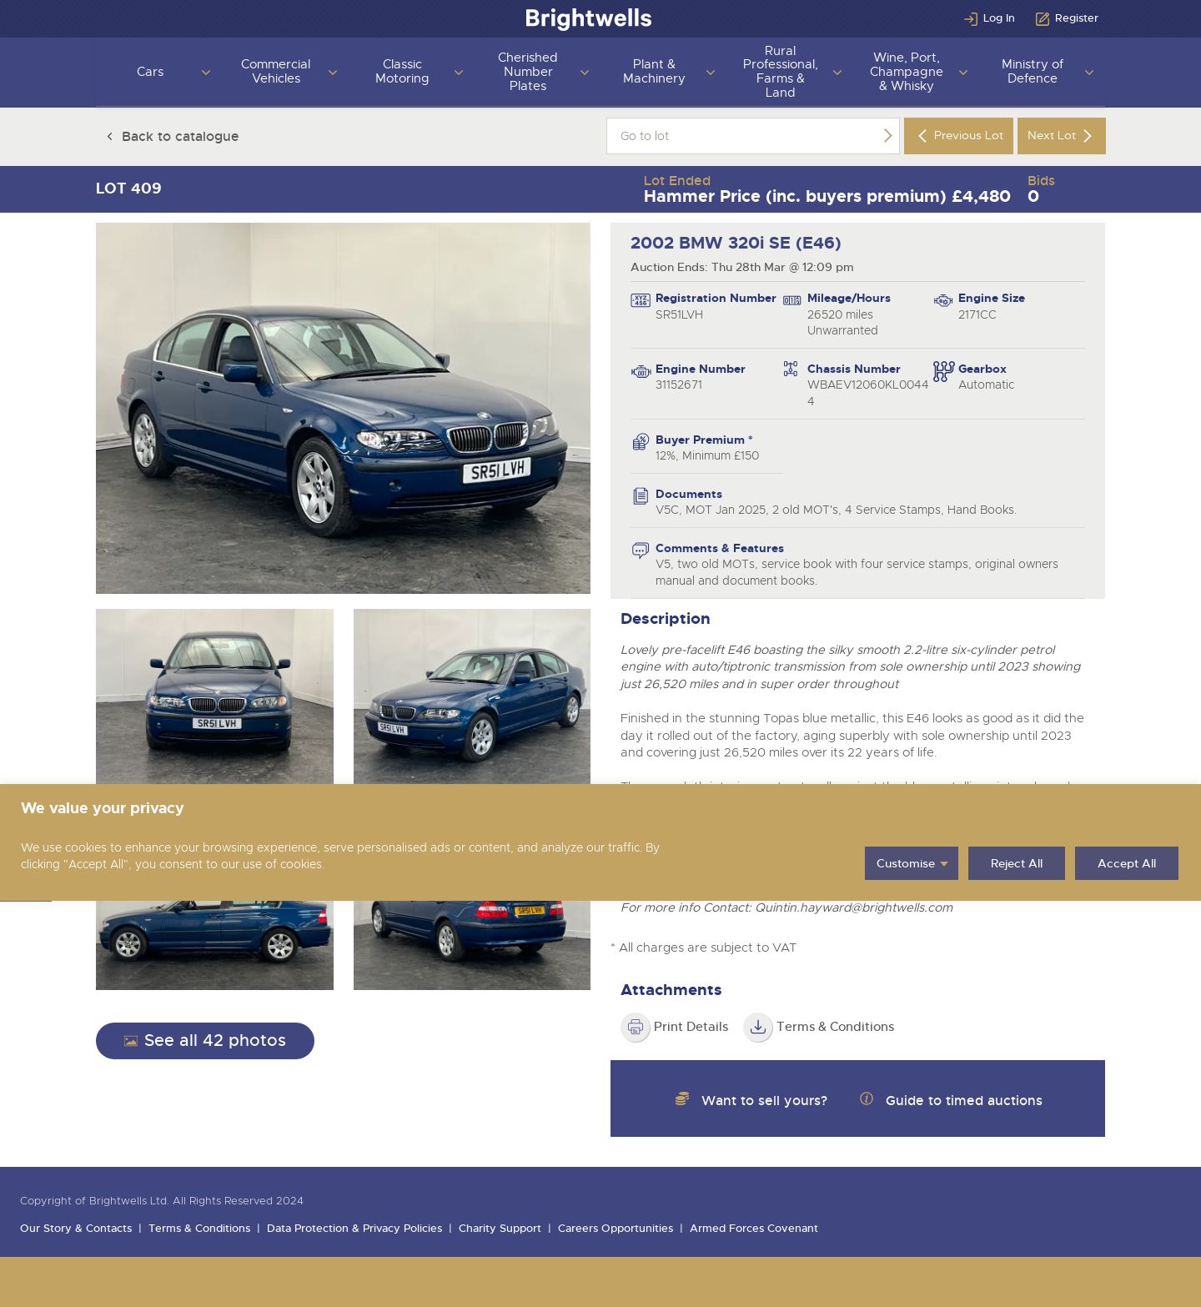Screen dimensions: 1201x1307
Task: Open Charity Support footer link
Action: [500, 1229]
